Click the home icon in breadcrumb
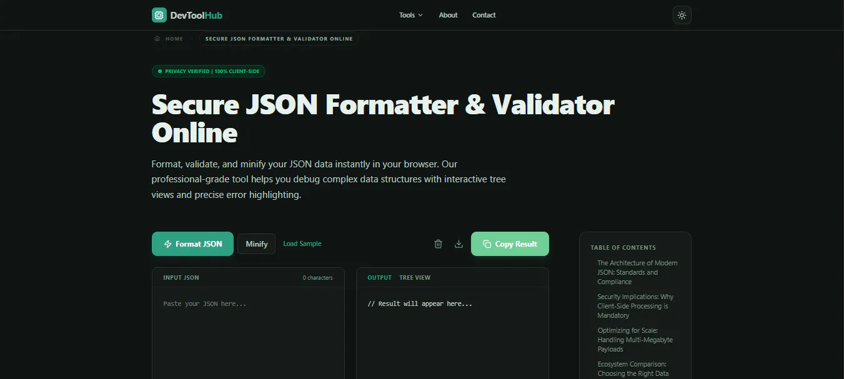Image resolution: width=844 pixels, height=379 pixels. tap(157, 39)
